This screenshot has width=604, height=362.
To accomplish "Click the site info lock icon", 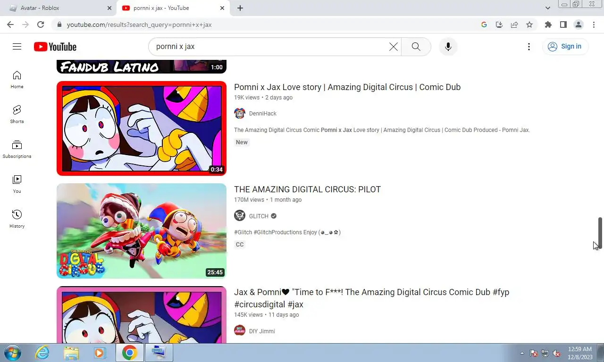I will click(59, 25).
